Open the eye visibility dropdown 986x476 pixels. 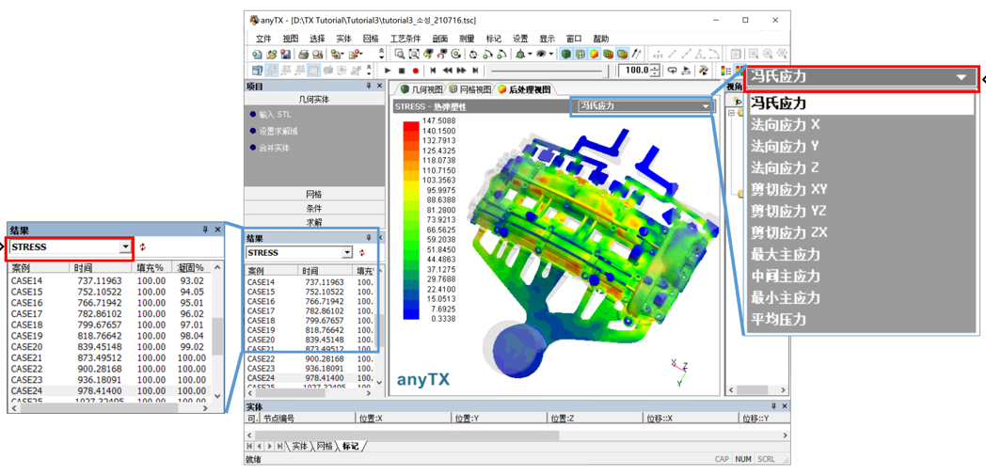point(550,54)
